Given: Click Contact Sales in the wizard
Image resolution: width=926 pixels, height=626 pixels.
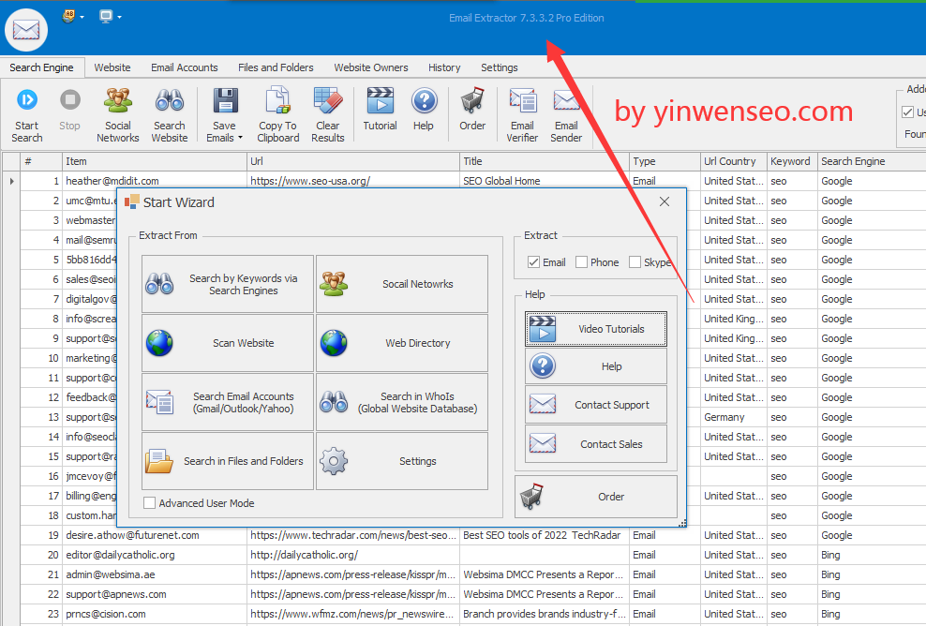Looking at the screenshot, I should pyautogui.click(x=596, y=443).
